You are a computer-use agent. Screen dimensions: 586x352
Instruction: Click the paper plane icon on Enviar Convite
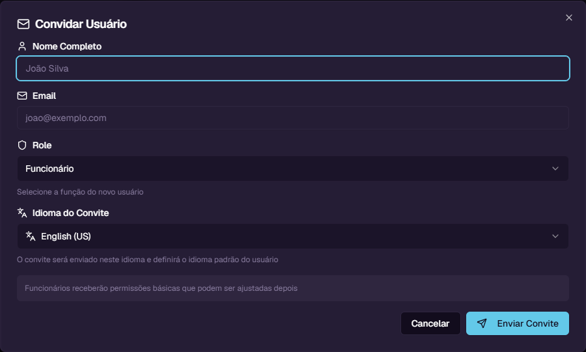tap(482, 323)
